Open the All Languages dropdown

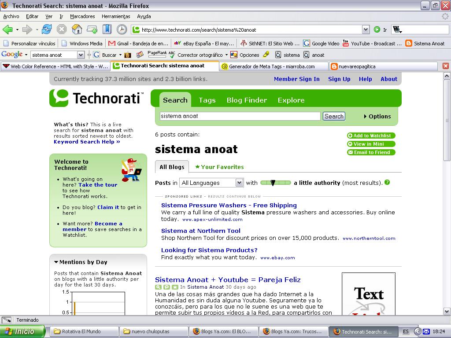point(211,183)
